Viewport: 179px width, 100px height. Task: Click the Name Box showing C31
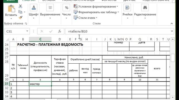(x=17, y=31)
